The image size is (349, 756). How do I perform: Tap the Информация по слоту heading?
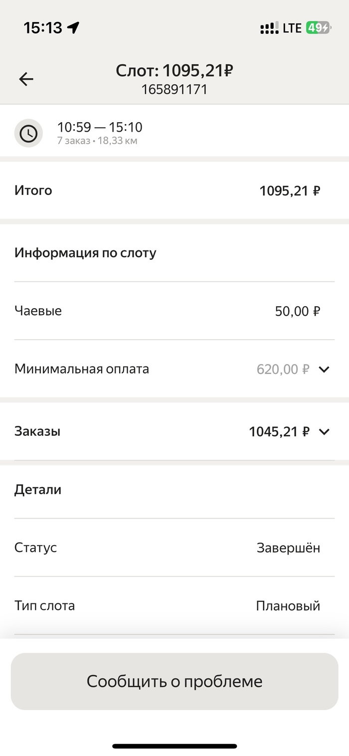pyautogui.click(x=85, y=253)
